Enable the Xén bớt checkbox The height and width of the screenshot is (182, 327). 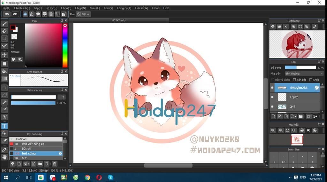click(x=294, y=80)
